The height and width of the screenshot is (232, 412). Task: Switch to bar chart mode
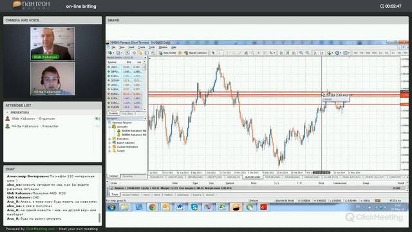281,53
